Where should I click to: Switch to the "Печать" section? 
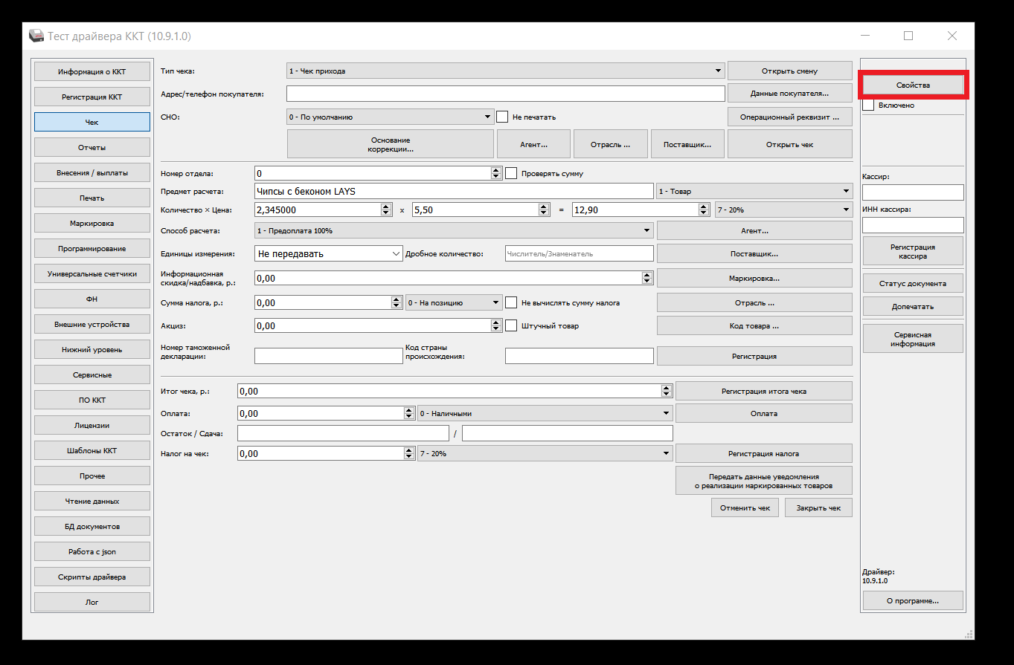pos(92,198)
